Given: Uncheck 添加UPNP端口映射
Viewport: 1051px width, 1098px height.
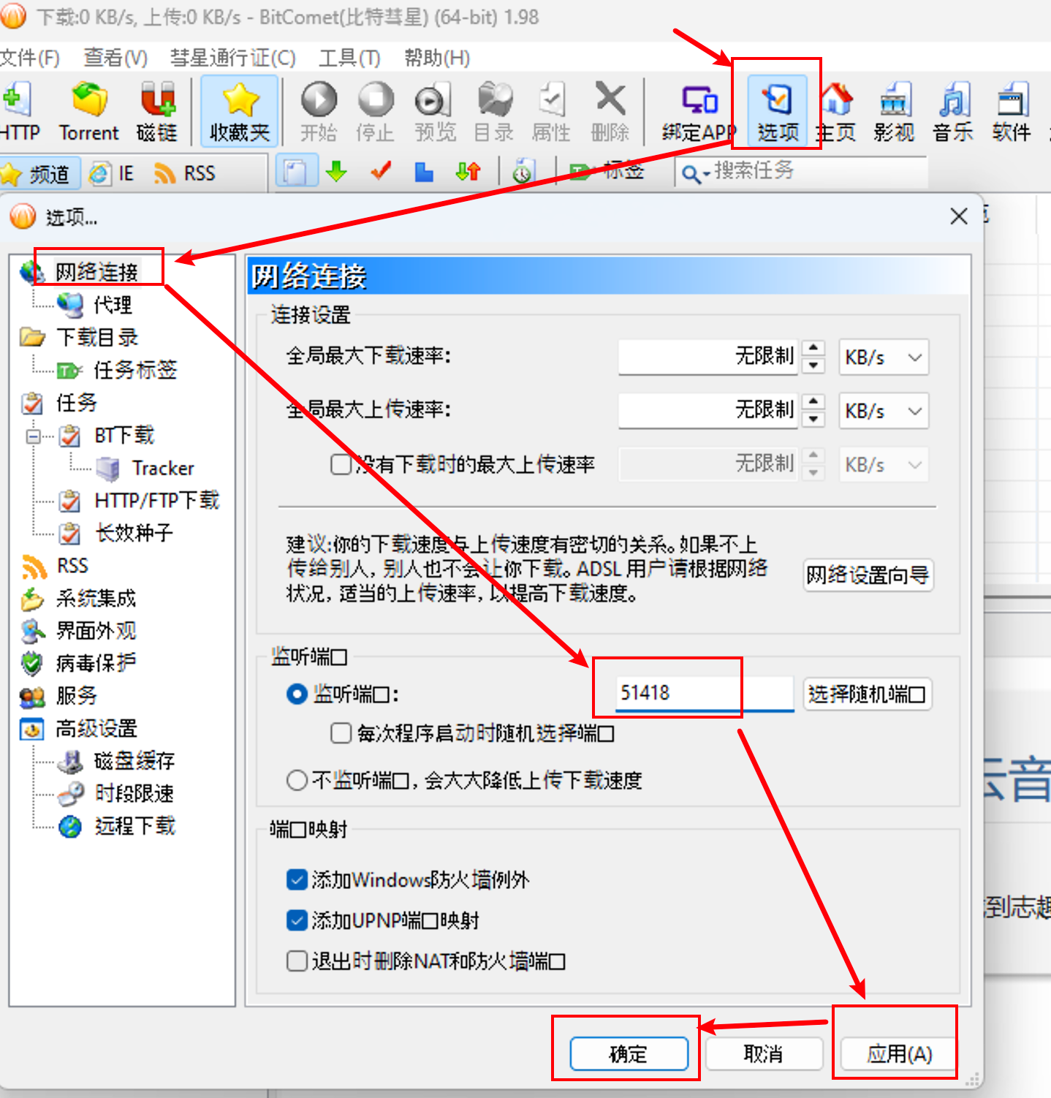Looking at the screenshot, I should [297, 920].
